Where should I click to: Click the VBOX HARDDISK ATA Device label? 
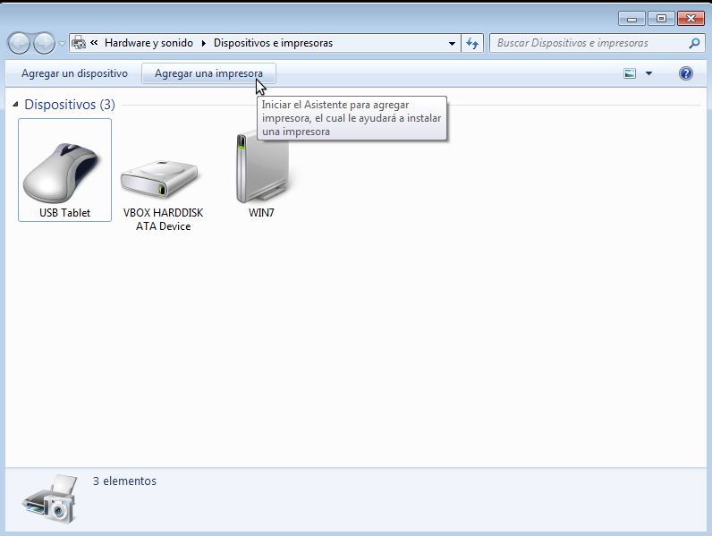(163, 219)
